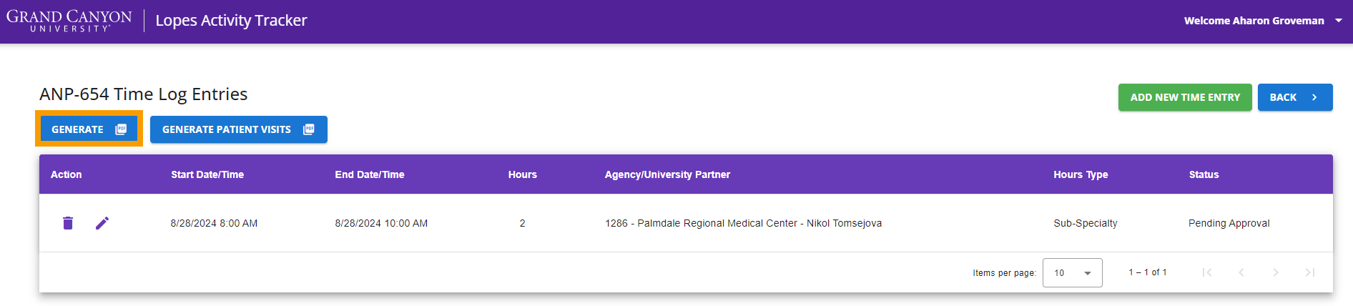The height and width of the screenshot is (306, 1353).
Task: Click arrow beside Welcome user name
Action: 1339,21
